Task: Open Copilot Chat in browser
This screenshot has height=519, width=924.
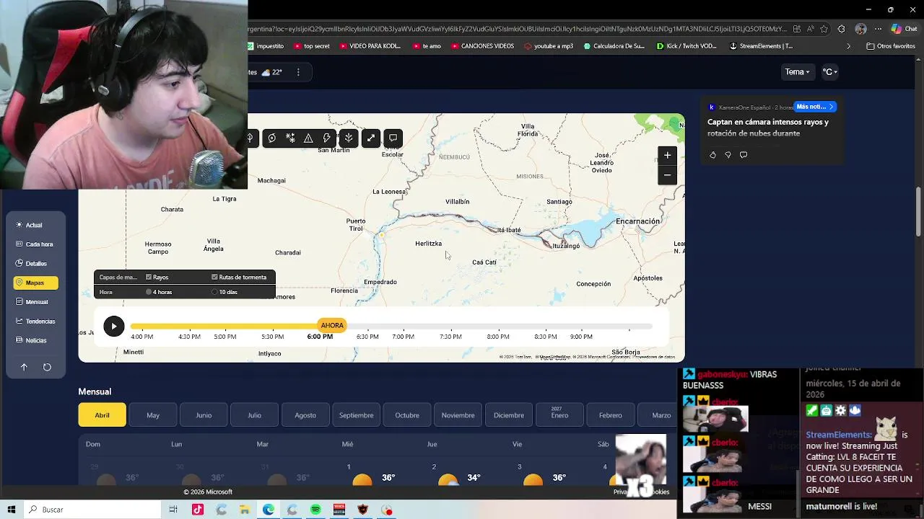Action: pyautogui.click(x=904, y=29)
